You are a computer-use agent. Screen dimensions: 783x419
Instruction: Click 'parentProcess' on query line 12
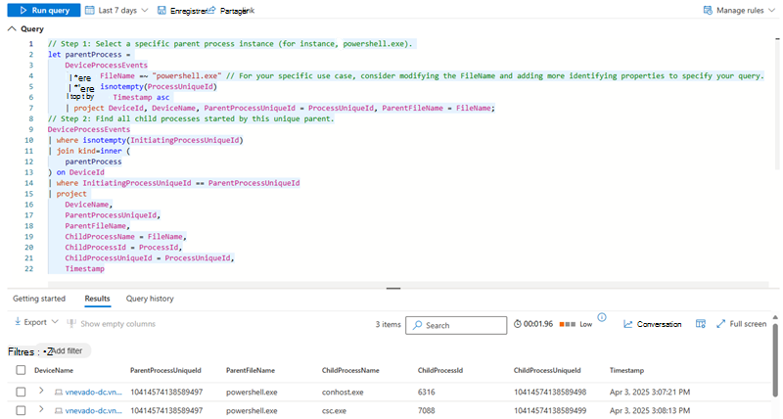coord(93,162)
